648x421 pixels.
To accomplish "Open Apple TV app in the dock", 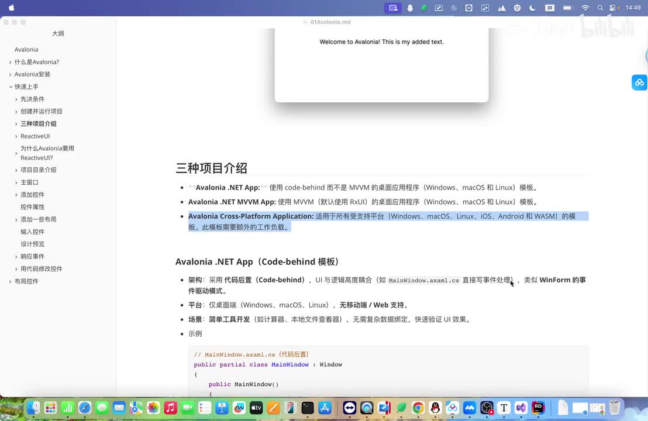I will pos(256,408).
